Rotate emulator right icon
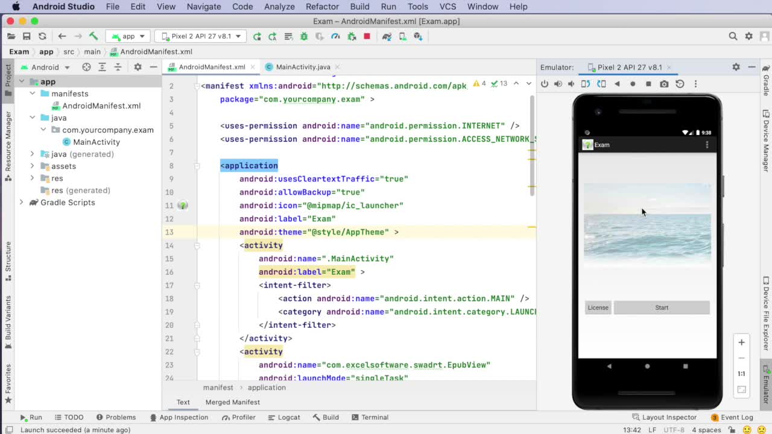The height and width of the screenshot is (434, 772). click(x=601, y=84)
